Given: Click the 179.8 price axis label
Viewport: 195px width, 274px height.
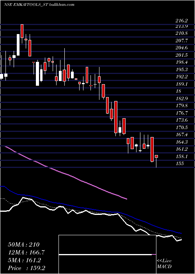Looking at the screenshot, I should point(182,106).
